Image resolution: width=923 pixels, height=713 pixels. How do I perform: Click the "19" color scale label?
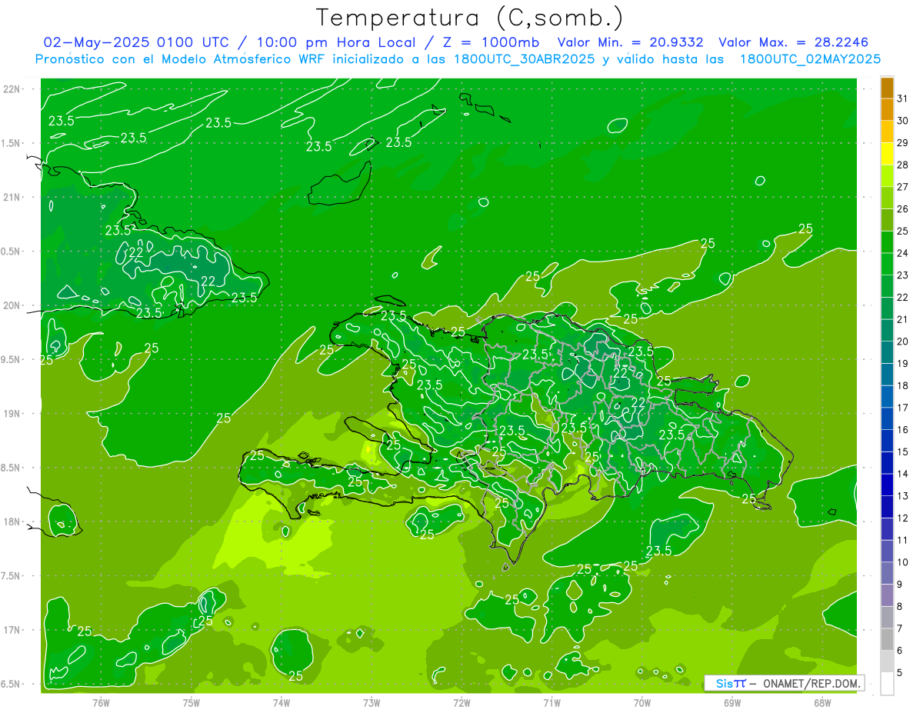[x=903, y=363]
